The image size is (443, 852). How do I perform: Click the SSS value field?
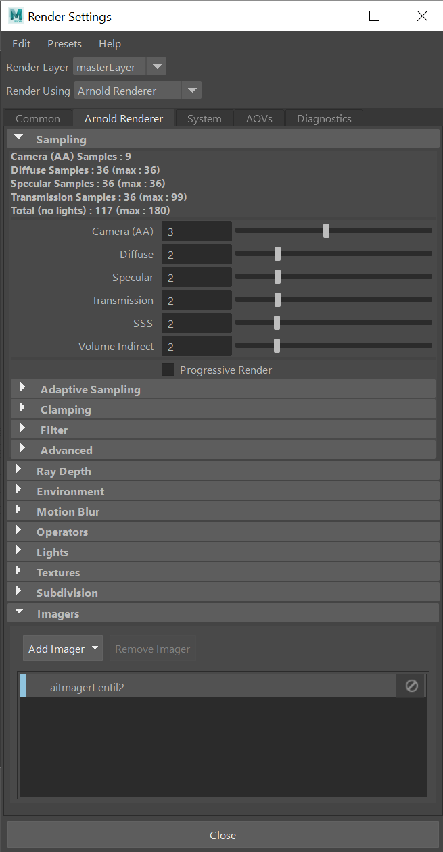coord(196,324)
